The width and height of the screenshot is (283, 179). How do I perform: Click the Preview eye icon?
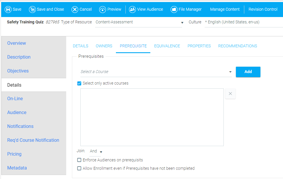tap(103, 9)
